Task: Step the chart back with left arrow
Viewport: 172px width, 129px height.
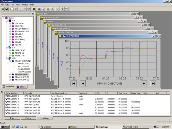Action: point(83,84)
